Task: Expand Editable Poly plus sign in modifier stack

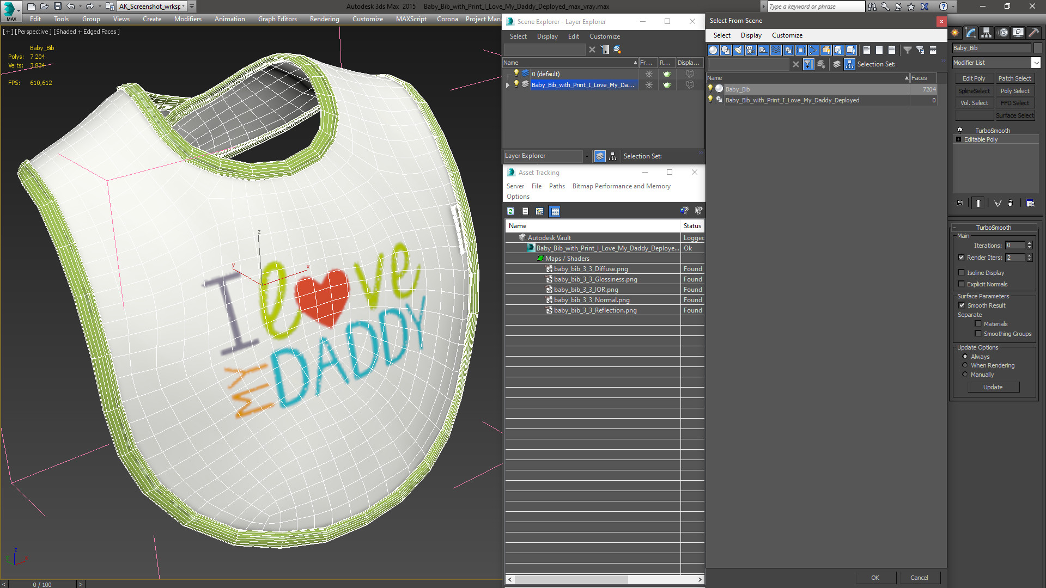Action: click(x=959, y=139)
